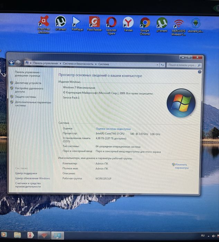The width and height of the screenshot is (219, 242).
Task: Select the Система и безопасность breadcrumb
Action: 78,64
